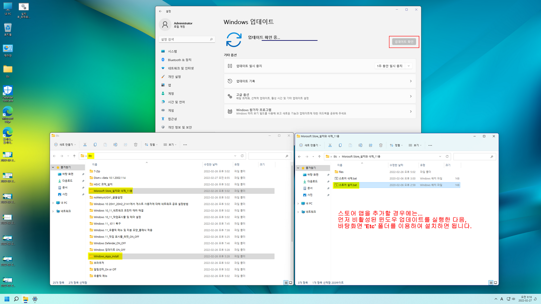
Task: Click 다운로드 in Etc window navigation pane
Action: coord(67,181)
